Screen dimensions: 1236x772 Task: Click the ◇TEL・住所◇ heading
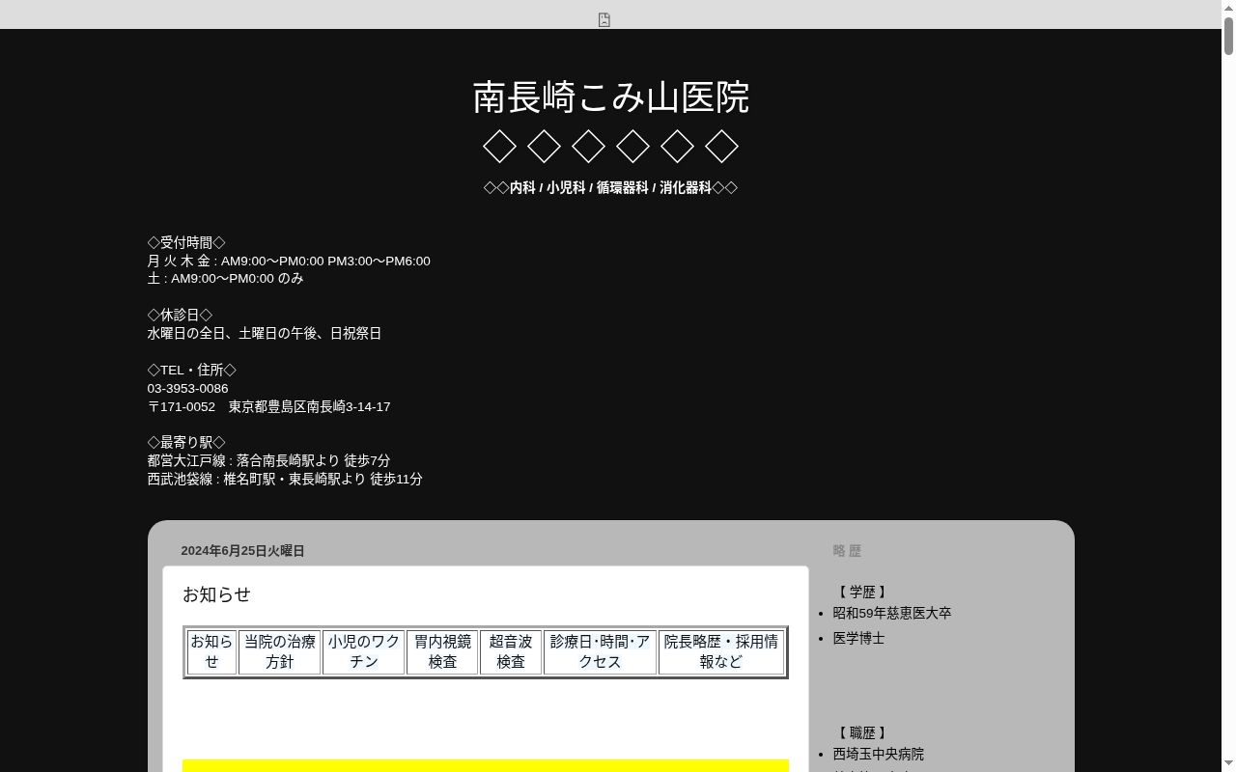(191, 370)
